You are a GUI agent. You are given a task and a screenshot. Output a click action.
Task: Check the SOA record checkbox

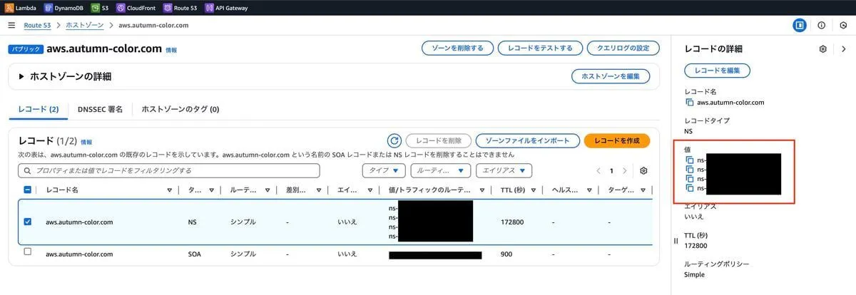(28, 252)
